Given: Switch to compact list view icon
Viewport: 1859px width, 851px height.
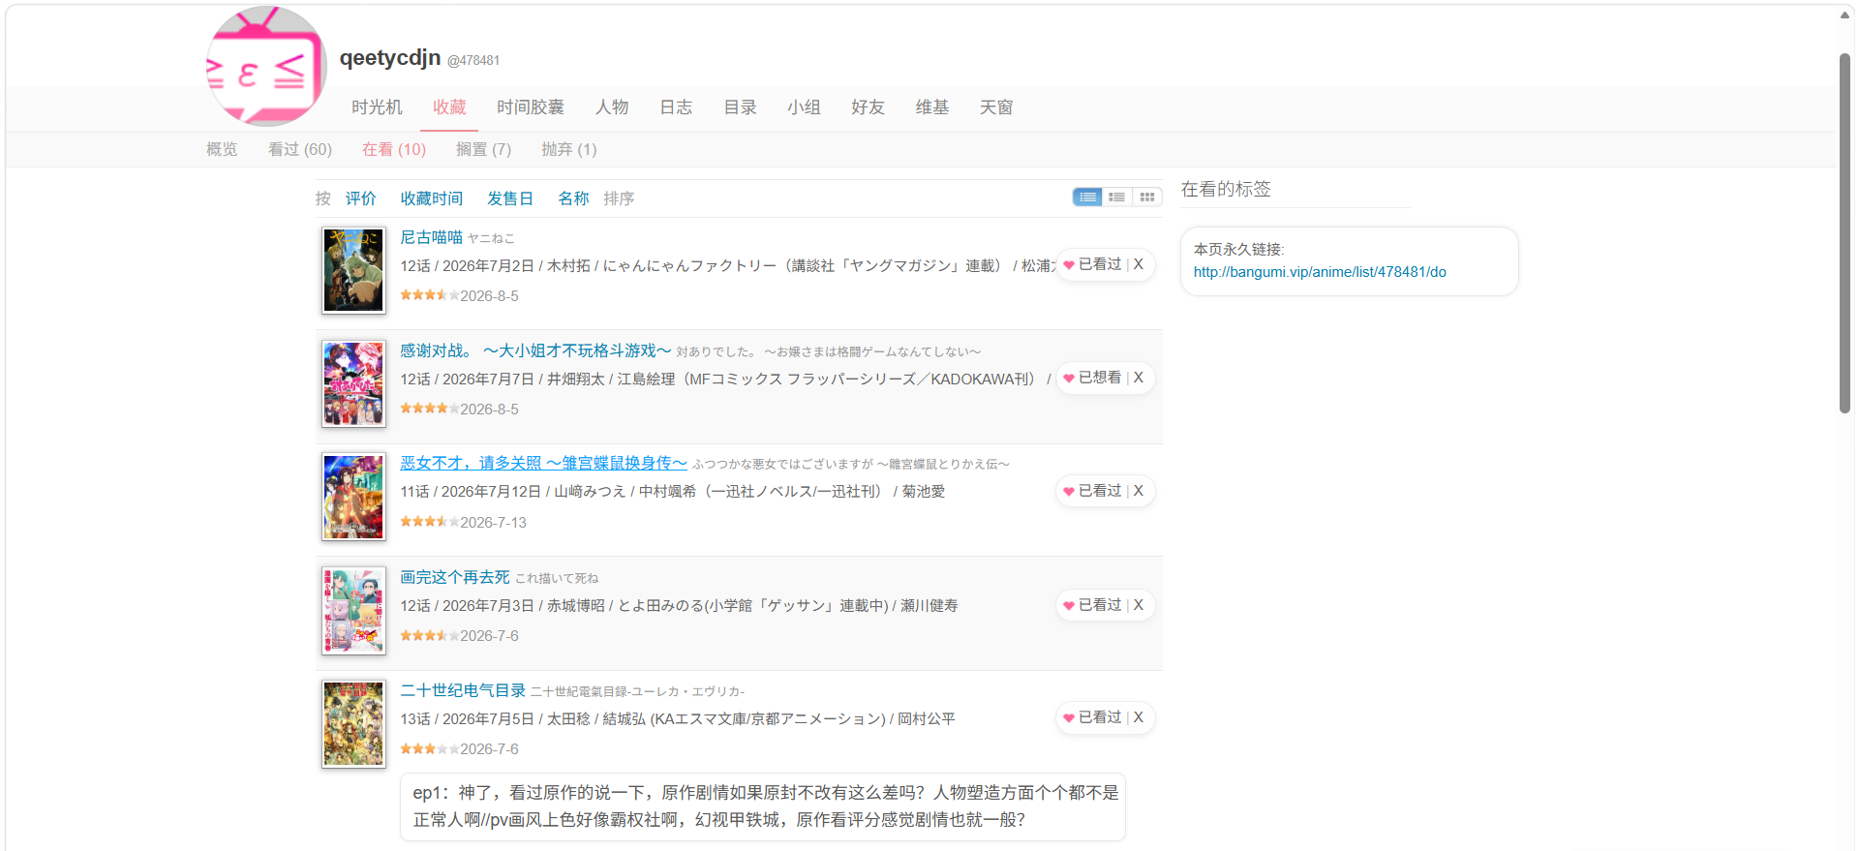Looking at the screenshot, I should click(x=1117, y=198).
